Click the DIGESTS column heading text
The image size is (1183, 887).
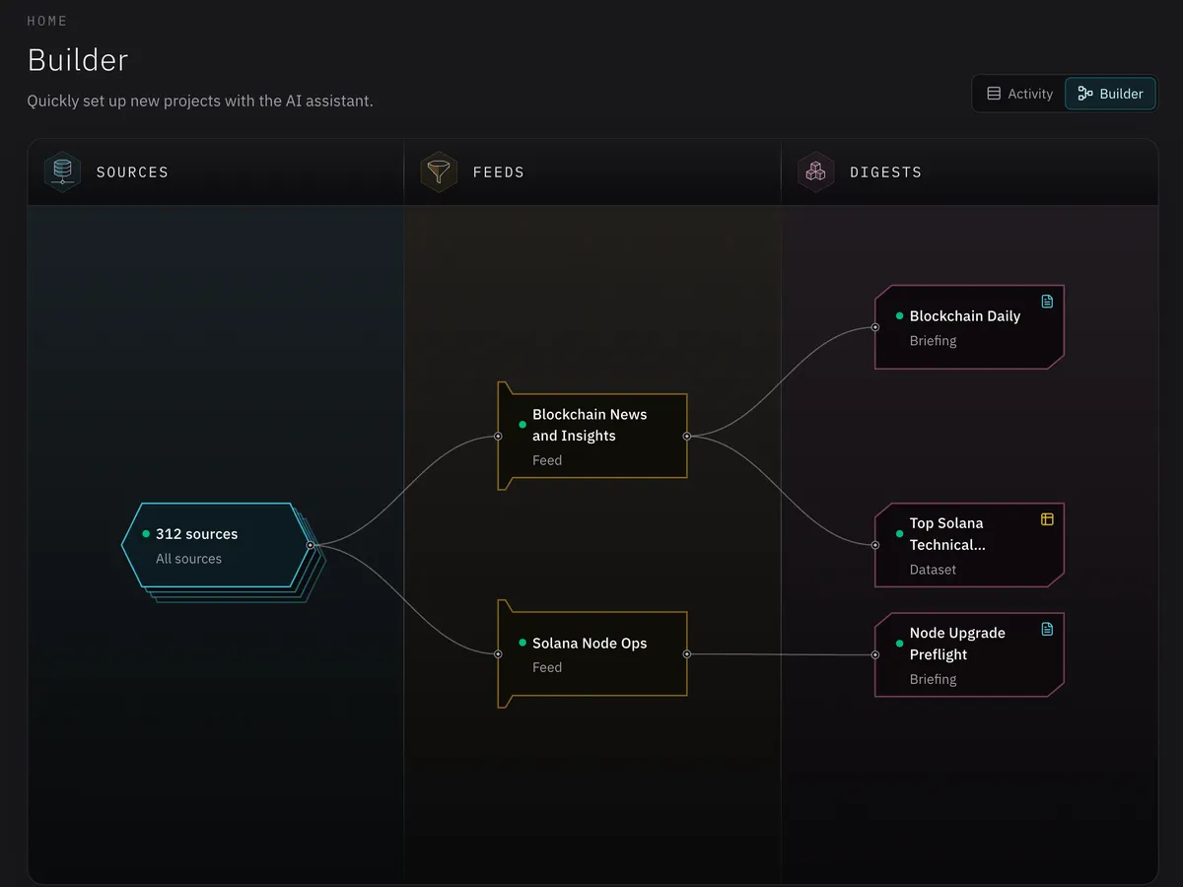click(x=885, y=172)
